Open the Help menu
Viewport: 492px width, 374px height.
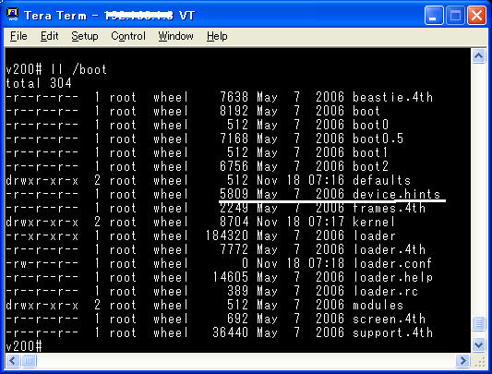pos(217,36)
